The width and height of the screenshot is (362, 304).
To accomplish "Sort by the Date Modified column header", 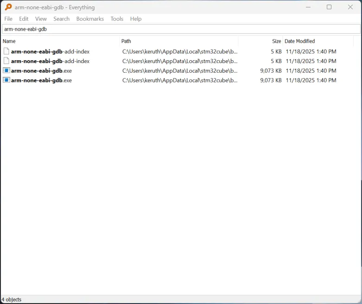I will point(318,41).
